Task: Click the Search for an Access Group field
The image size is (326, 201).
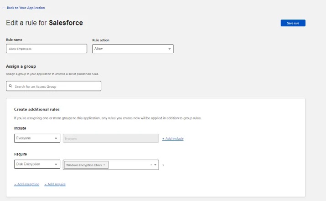Action: coord(54,86)
